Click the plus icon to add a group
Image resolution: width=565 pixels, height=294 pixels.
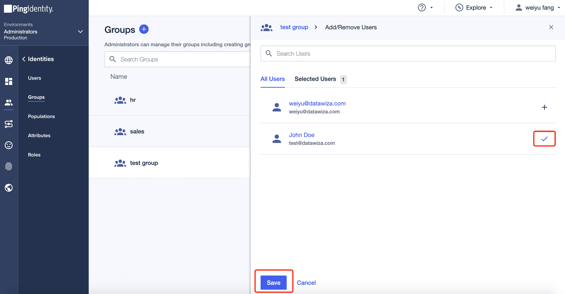(144, 29)
